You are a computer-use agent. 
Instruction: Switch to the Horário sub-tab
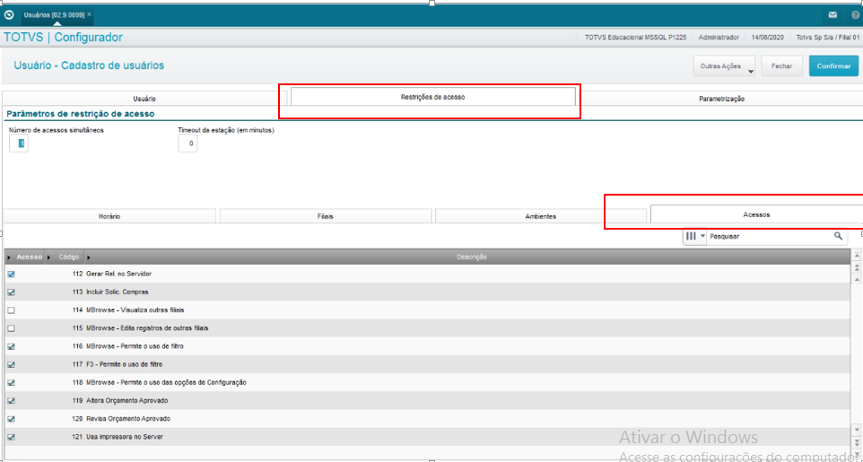[109, 216]
